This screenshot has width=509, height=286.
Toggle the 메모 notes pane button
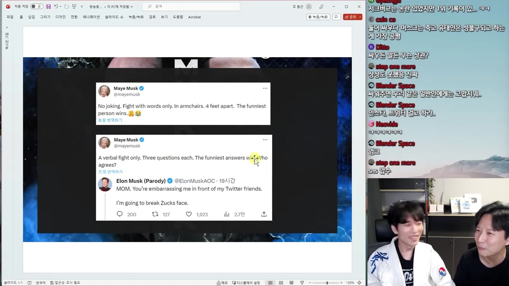(x=222, y=283)
